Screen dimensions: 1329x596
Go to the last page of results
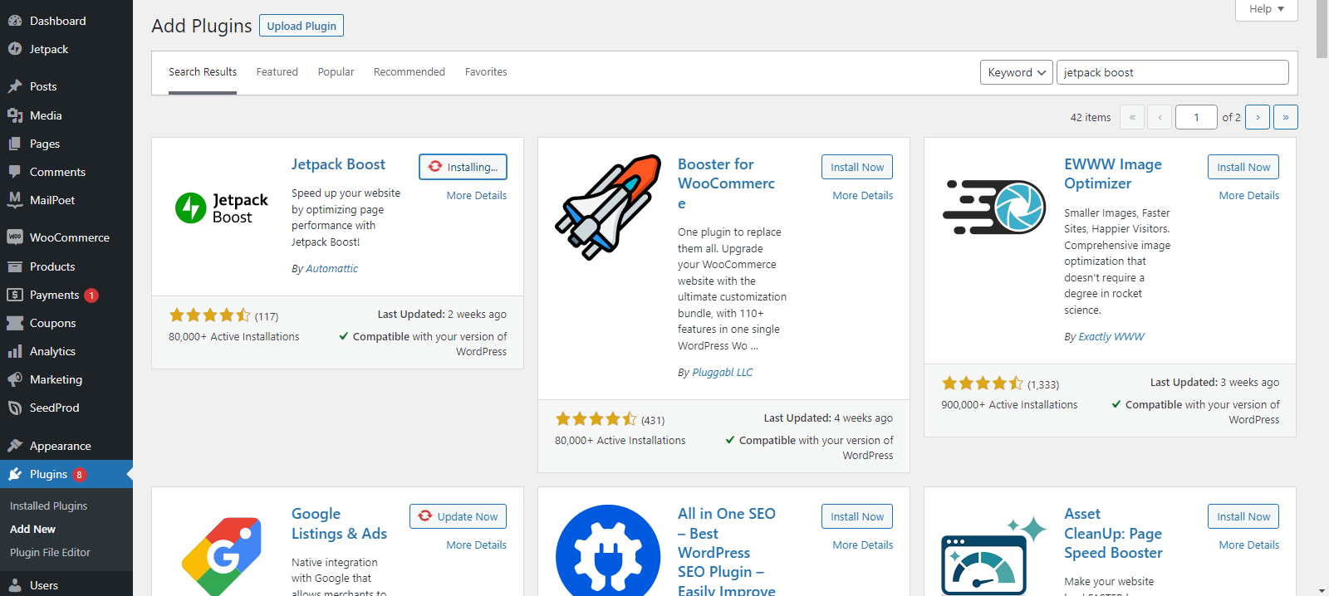click(1286, 117)
